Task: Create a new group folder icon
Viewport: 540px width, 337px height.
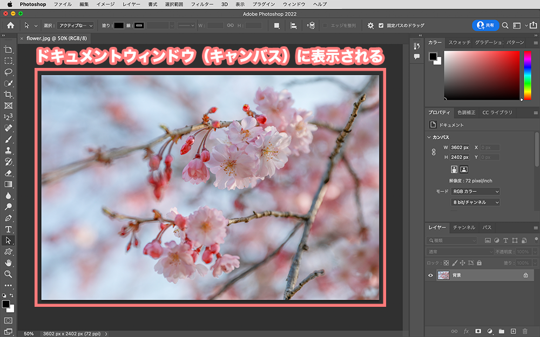Action: pyautogui.click(x=502, y=331)
